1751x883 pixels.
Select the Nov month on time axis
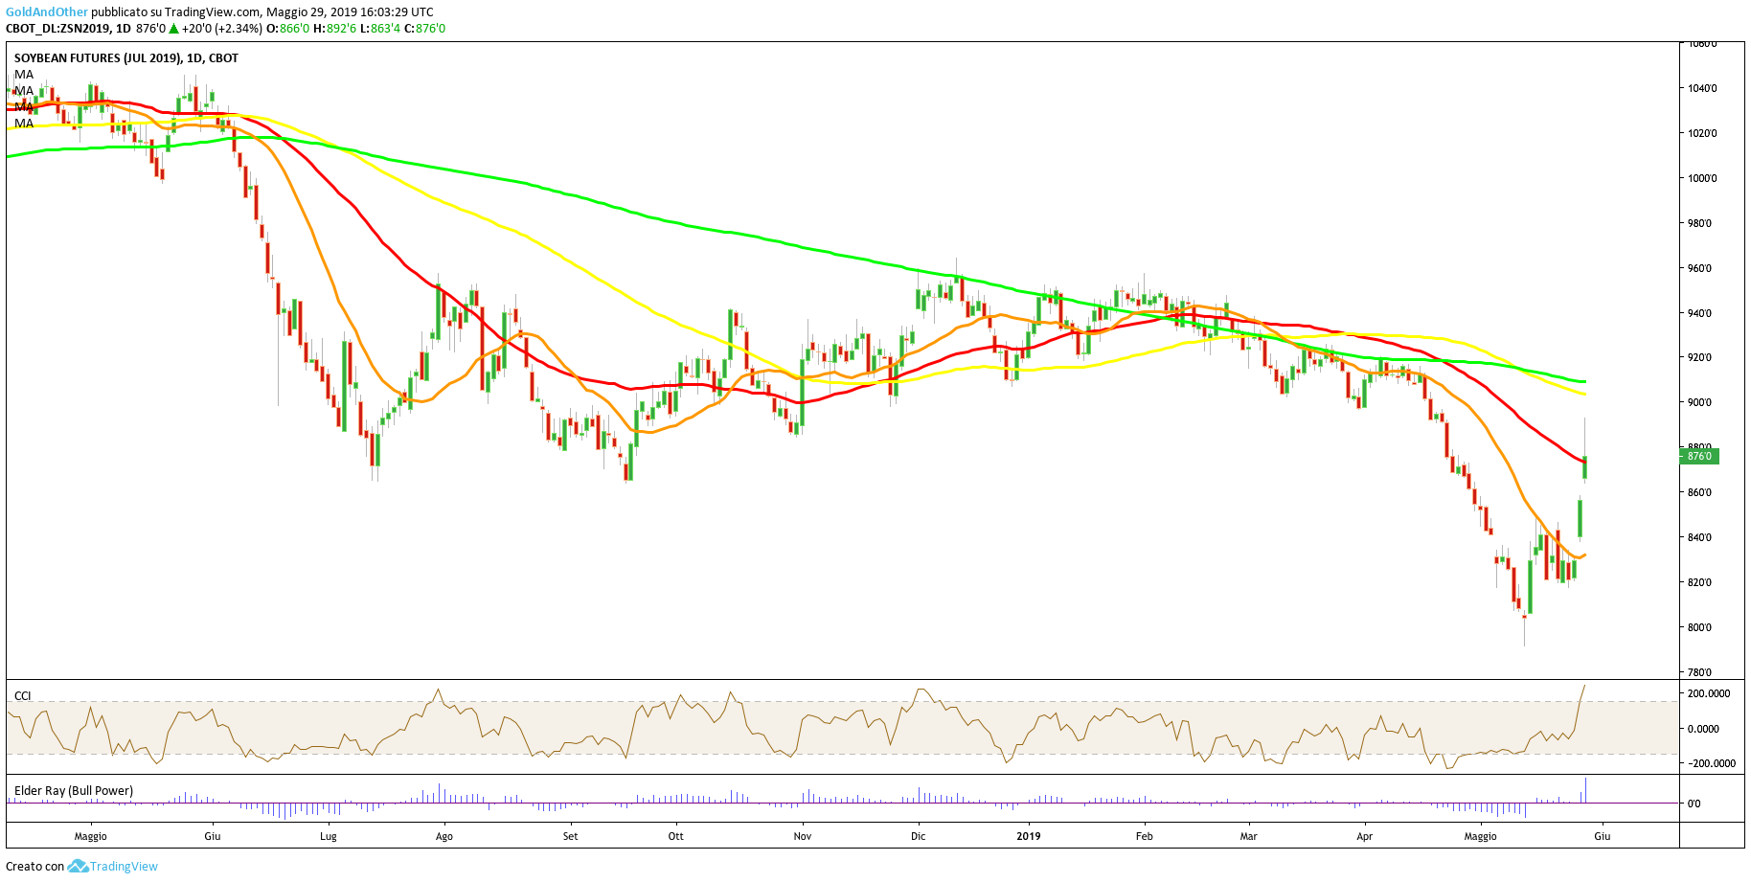pos(803,837)
